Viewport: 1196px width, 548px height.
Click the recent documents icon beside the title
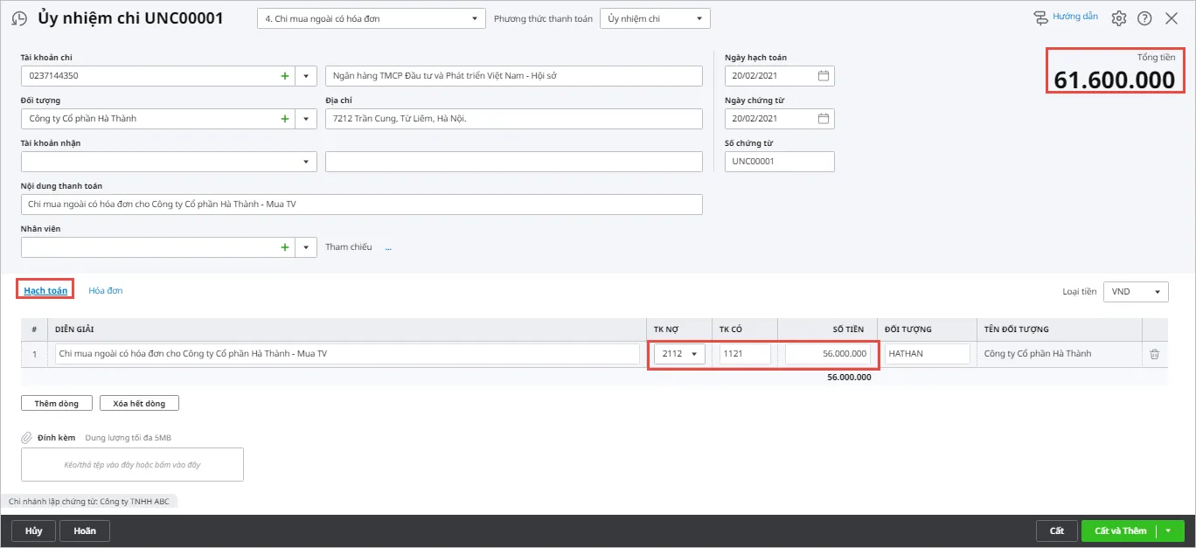(x=18, y=17)
